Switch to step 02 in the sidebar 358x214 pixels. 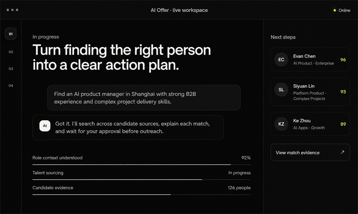pos(11,52)
